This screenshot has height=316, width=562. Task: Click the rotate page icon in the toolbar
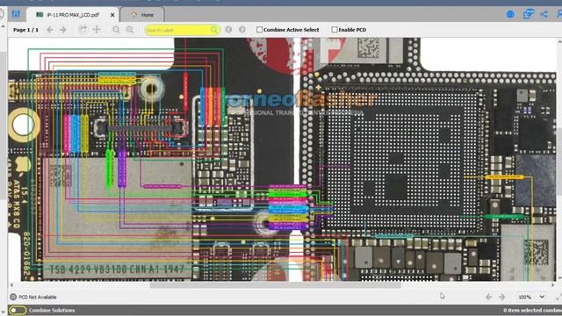(83, 30)
